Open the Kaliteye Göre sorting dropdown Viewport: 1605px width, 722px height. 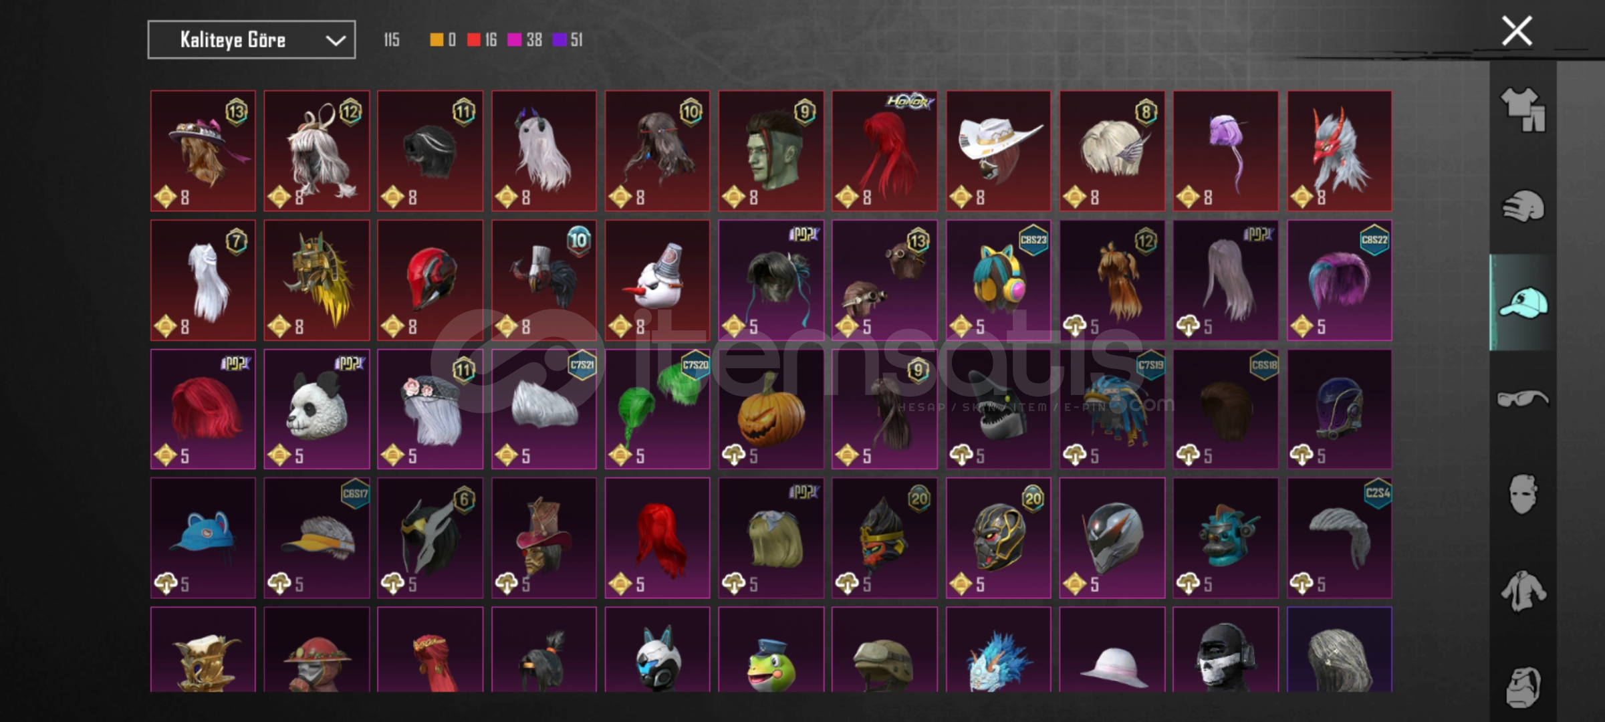click(251, 40)
